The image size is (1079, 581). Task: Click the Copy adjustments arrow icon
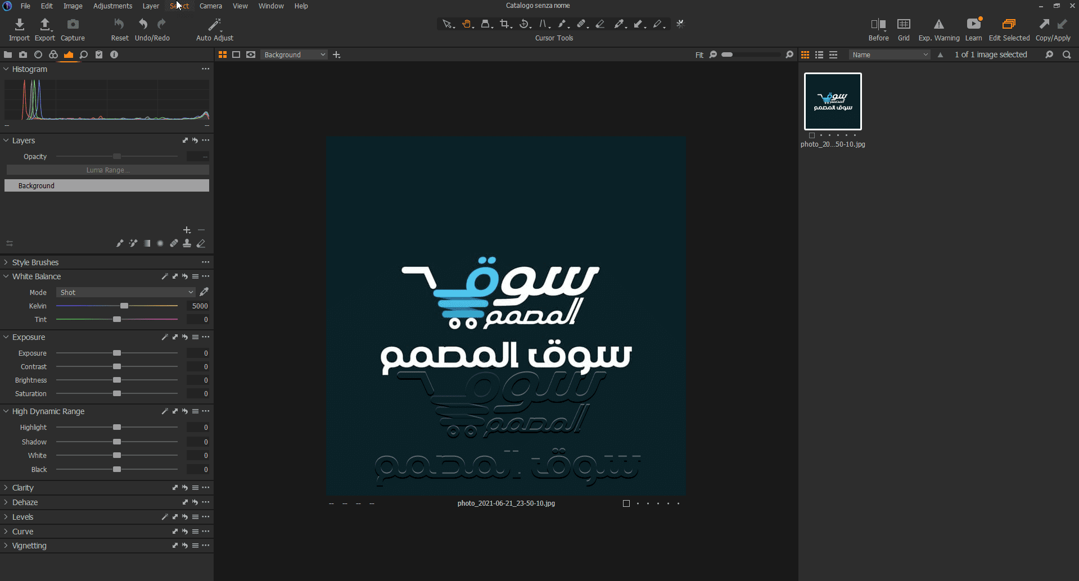click(x=1044, y=24)
